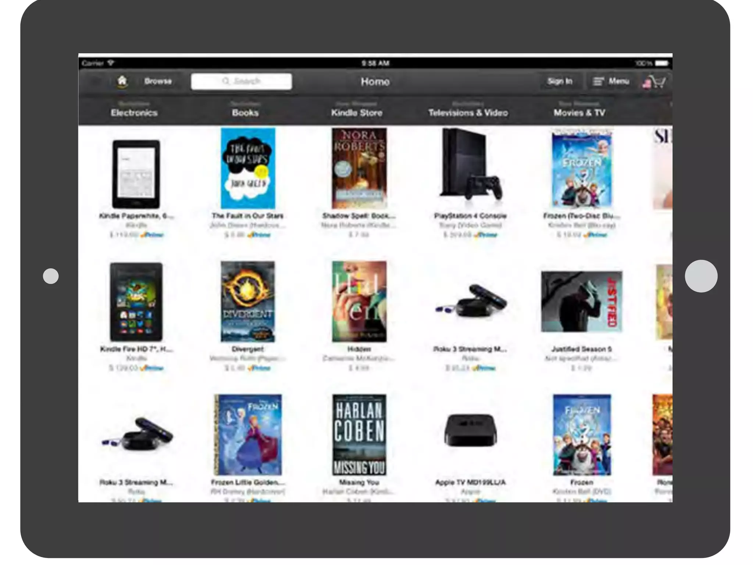This screenshot has width=753, height=565.
Task: Switch to the Books category tab
Action: click(245, 112)
